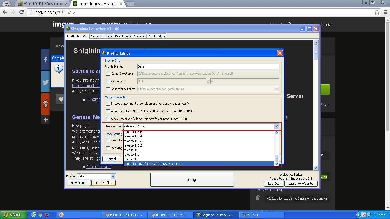Viewport: 390px width, 219px height.
Task: Bookmark the page with the star icon
Action: 377,12
